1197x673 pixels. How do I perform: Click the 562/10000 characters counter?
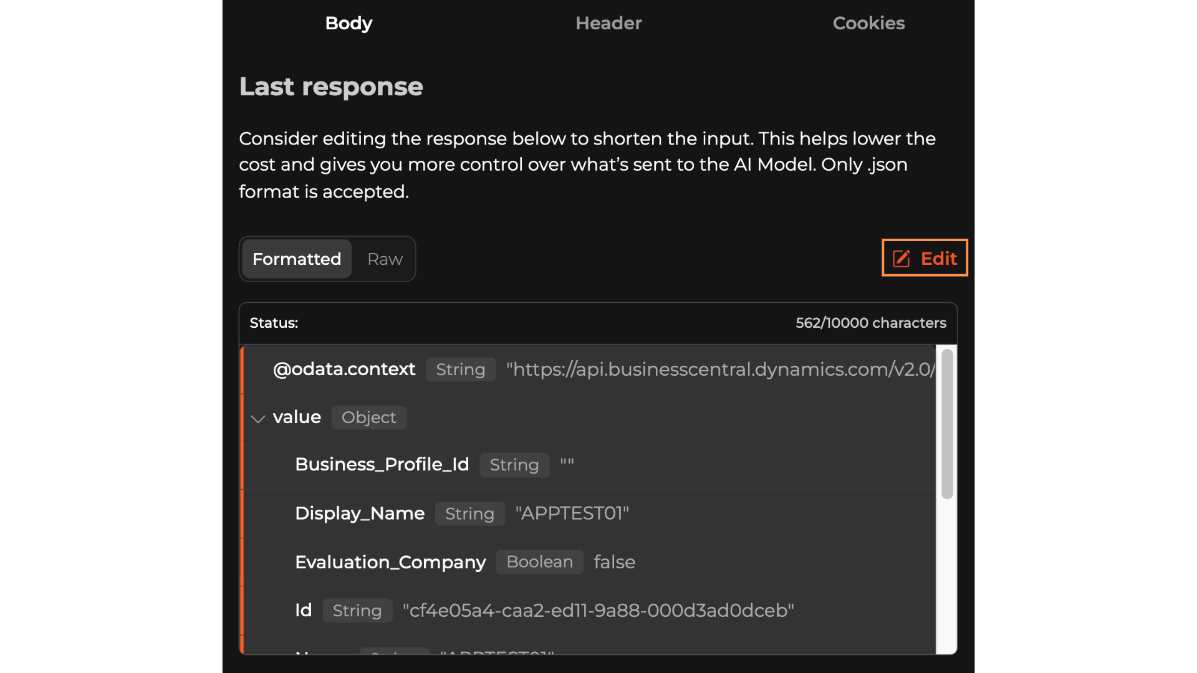tap(870, 323)
